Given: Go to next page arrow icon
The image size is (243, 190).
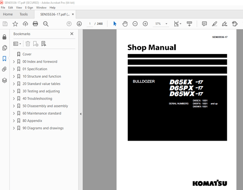Looking at the screenshot, I should coord(79,24).
